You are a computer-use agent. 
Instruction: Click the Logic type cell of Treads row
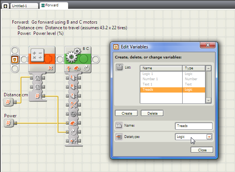point(194,90)
